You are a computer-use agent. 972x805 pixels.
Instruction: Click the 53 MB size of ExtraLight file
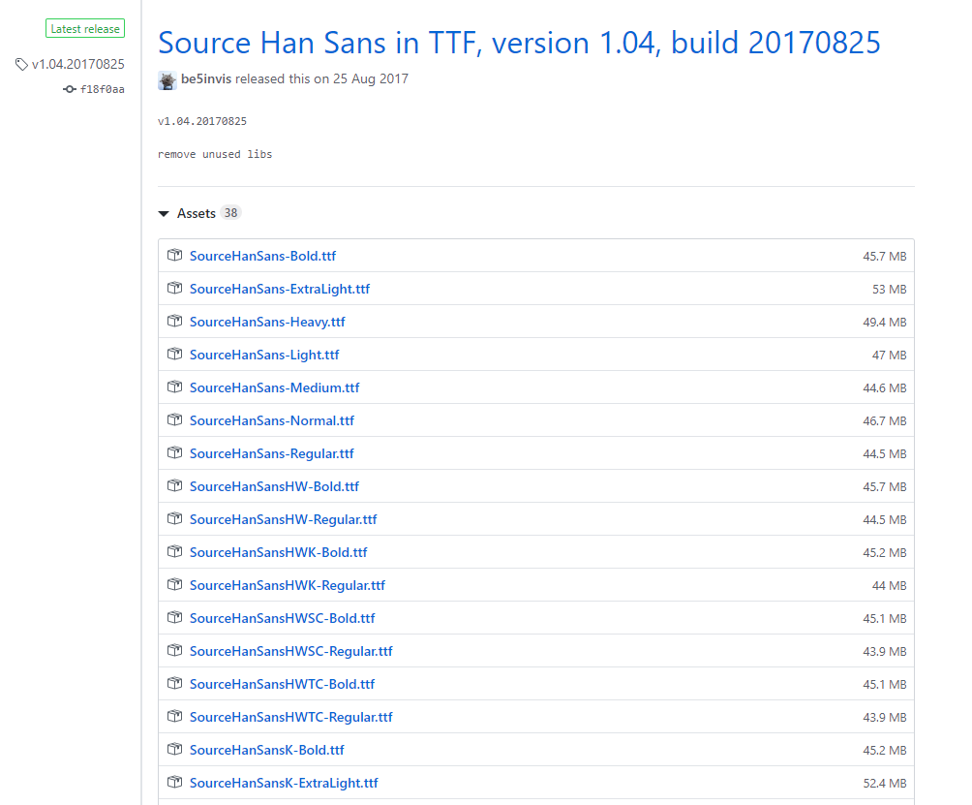[889, 289]
